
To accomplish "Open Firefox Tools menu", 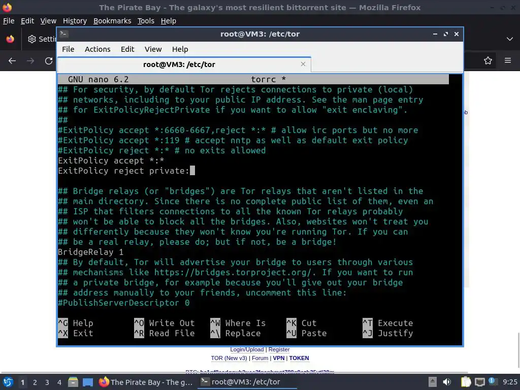I will click(x=146, y=20).
